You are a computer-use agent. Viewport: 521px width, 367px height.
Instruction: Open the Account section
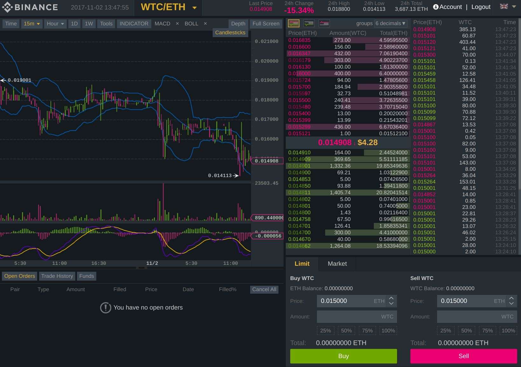pos(447,7)
